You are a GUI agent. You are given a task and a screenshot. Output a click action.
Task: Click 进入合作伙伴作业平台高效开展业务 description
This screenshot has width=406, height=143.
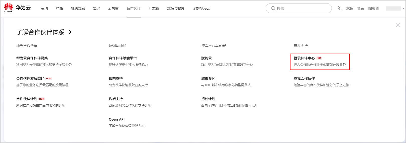click(320, 65)
